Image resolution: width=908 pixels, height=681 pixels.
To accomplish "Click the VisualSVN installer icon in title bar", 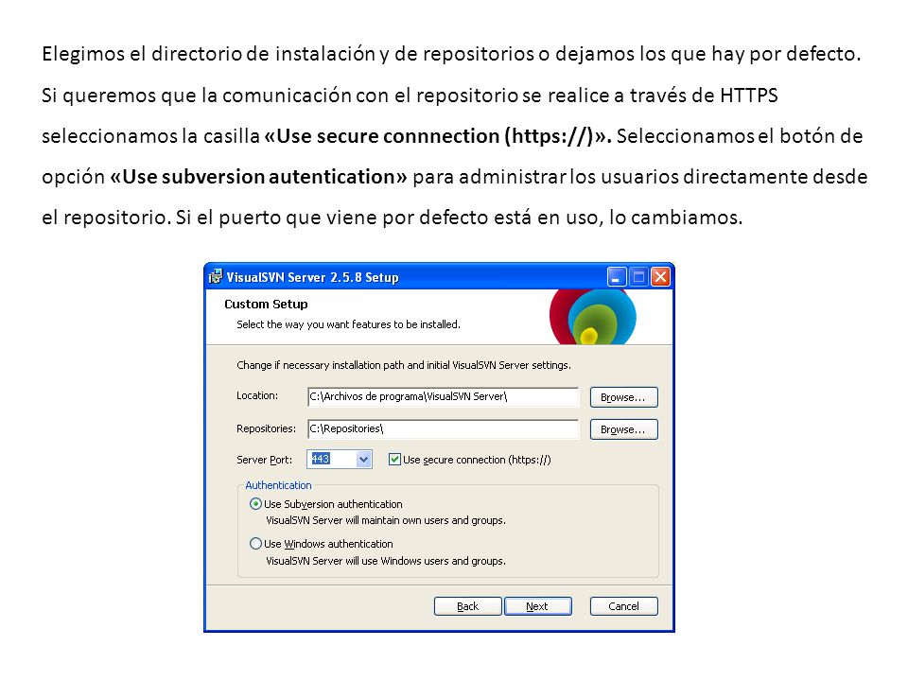I will pyautogui.click(x=216, y=277).
